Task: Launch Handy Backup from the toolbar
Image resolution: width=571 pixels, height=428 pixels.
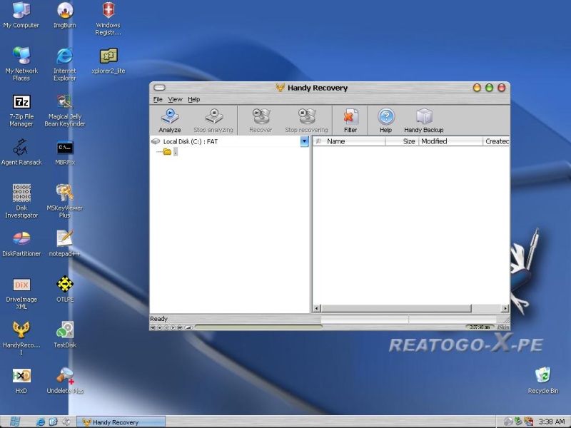Action: (423, 121)
